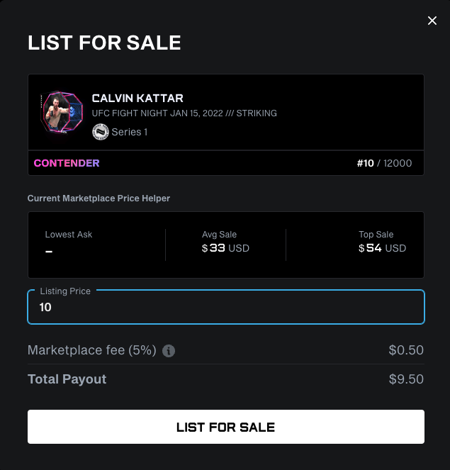
Task: Click the UFC Fight Night Jan 15 subtitle
Action: click(184, 113)
